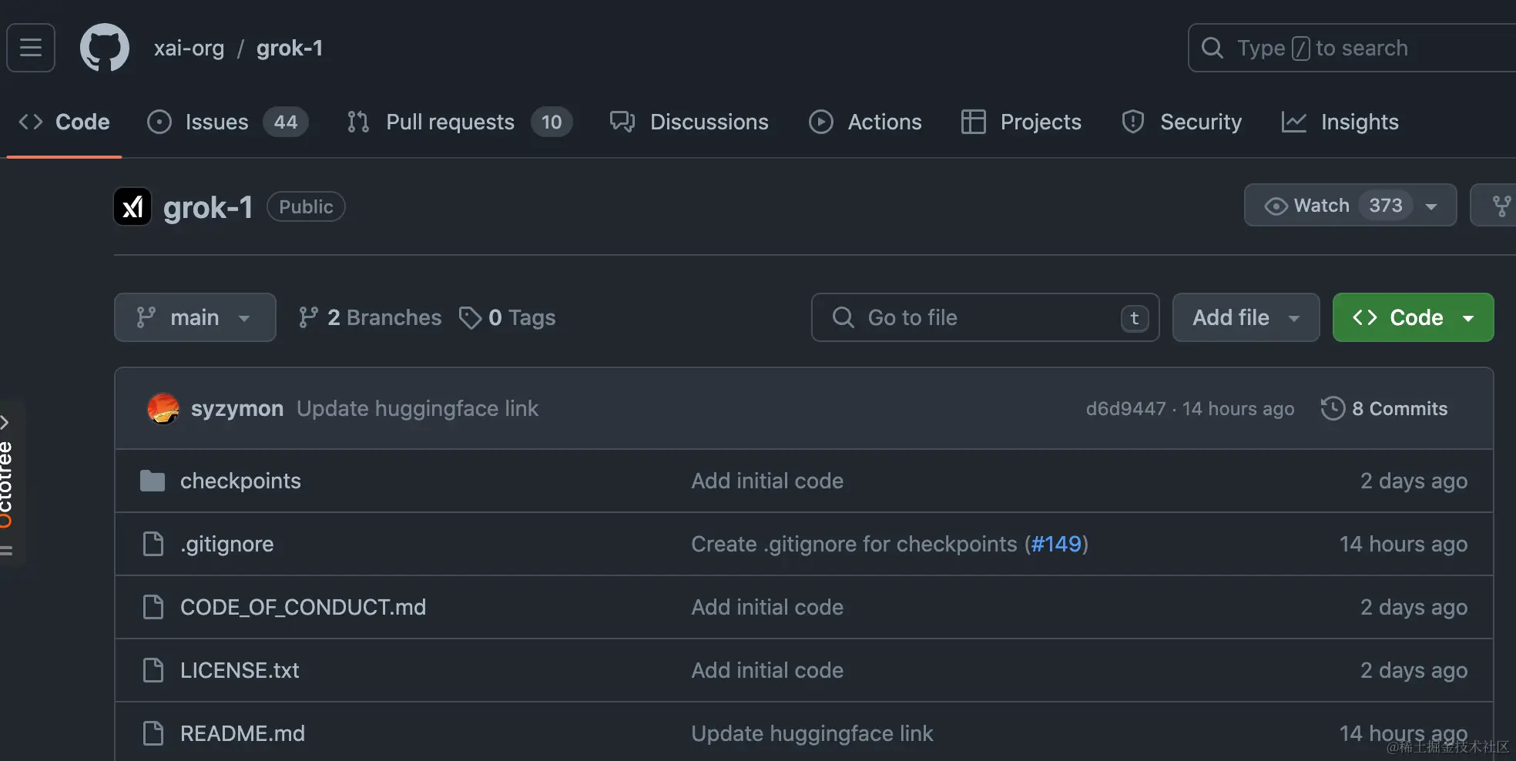Expand the Octotree sidebar arrow
Viewport: 1516px width, 761px height.
click(x=5, y=422)
